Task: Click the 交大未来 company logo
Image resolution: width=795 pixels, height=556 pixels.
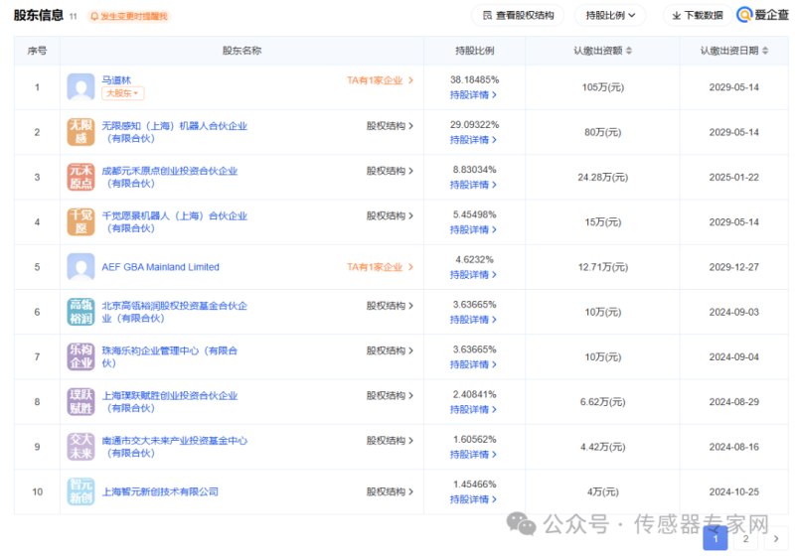Action: [x=80, y=447]
